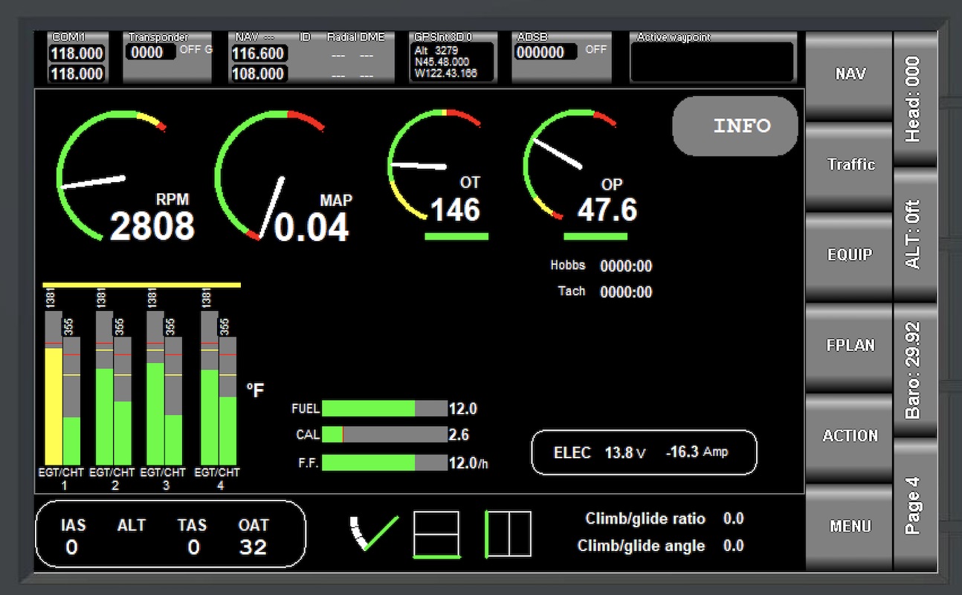Click the -16.3 Amp reading
Image resolution: width=962 pixels, height=595 pixels.
coord(697,452)
